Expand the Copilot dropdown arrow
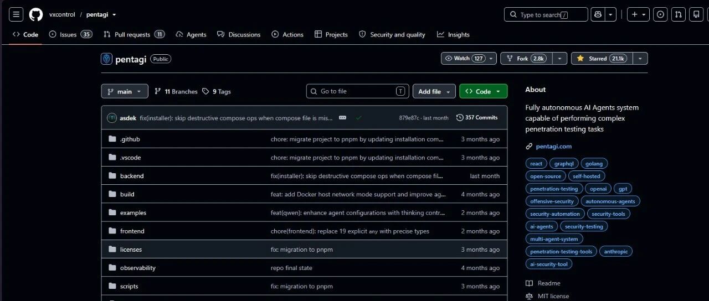709x301 pixels. coord(610,15)
